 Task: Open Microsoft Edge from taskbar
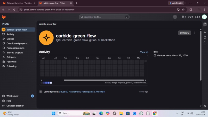101,113
